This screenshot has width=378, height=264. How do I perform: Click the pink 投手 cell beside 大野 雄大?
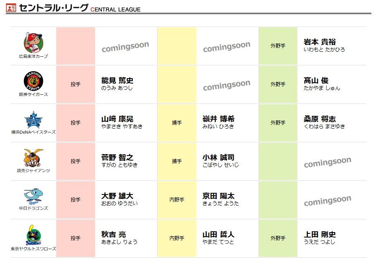[75, 199]
